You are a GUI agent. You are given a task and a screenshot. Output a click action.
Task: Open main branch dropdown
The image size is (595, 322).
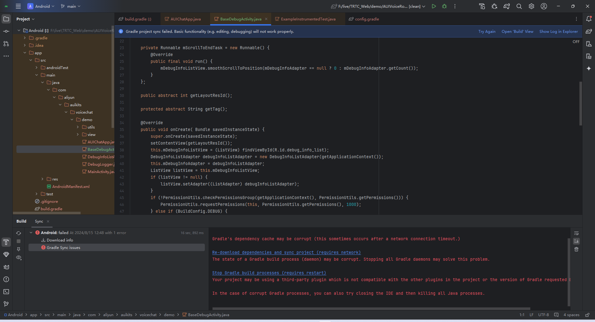click(71, 6)
